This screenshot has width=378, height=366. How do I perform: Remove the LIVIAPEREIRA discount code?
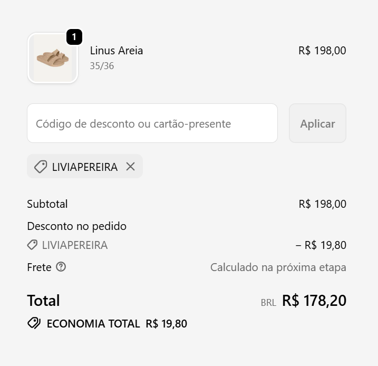tap(130, 167)
